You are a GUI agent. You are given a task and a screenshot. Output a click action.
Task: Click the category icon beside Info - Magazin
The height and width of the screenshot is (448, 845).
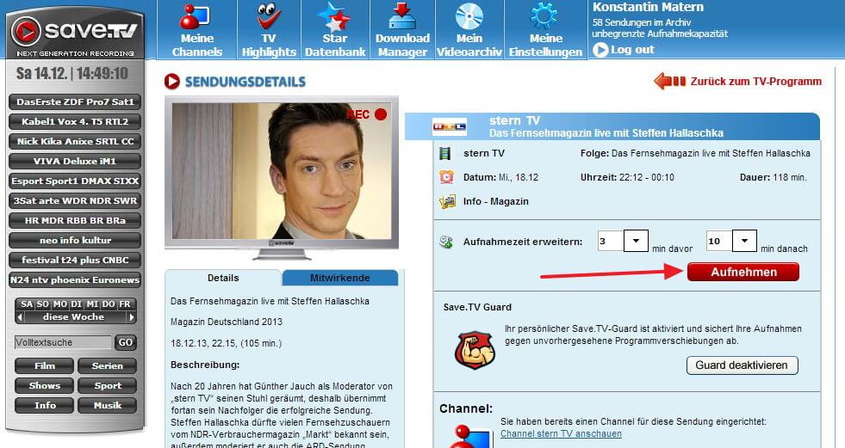point(447,202)
